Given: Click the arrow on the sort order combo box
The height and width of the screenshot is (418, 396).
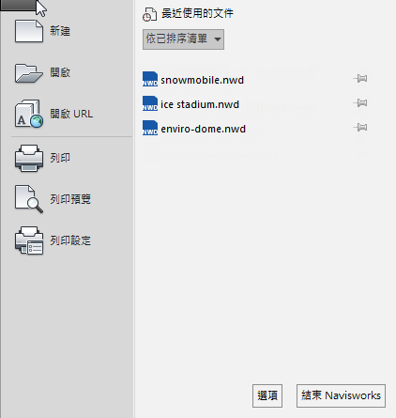Looking at the screenshot, I should 218,39.
